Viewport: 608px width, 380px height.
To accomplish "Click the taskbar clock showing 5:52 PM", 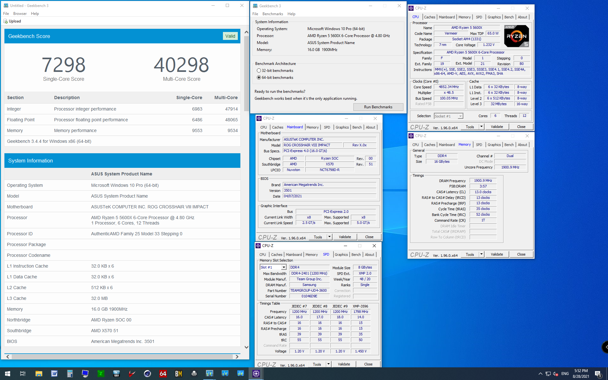I will tap(581, 374).
